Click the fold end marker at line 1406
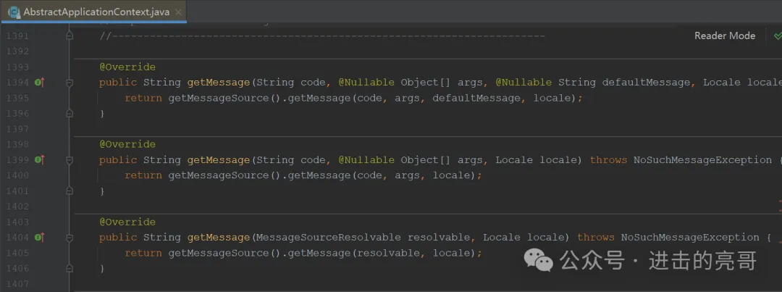This screenshot has height=292, width=782. tap(70, 268)
